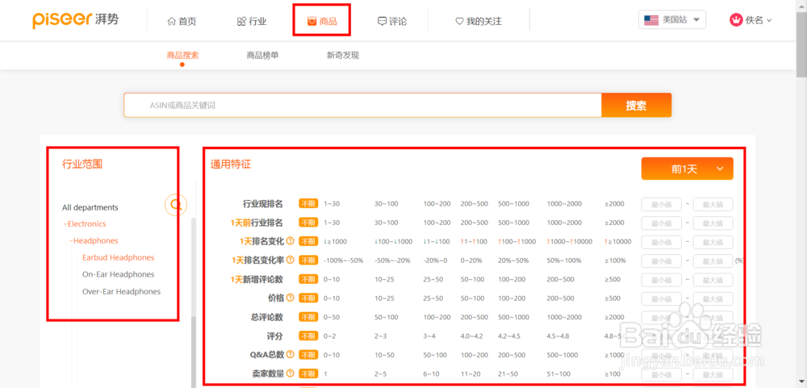Click help icon beside 1天排名变化
This screenshot has height=388, width=807.
pos(291,241)
